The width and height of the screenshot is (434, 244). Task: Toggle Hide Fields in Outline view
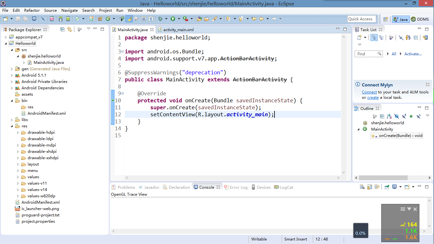click(x=397, y=116)
